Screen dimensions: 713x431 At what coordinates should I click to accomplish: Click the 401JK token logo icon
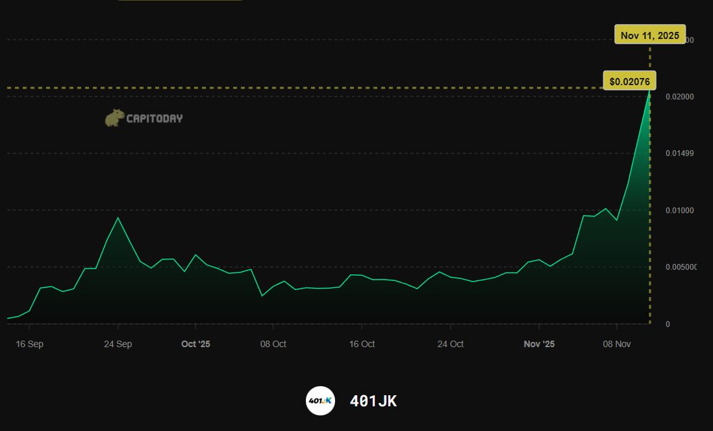[321, 401]
